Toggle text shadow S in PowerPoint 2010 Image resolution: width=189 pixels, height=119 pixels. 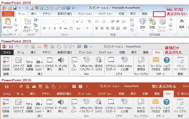[x=60, y=28]
